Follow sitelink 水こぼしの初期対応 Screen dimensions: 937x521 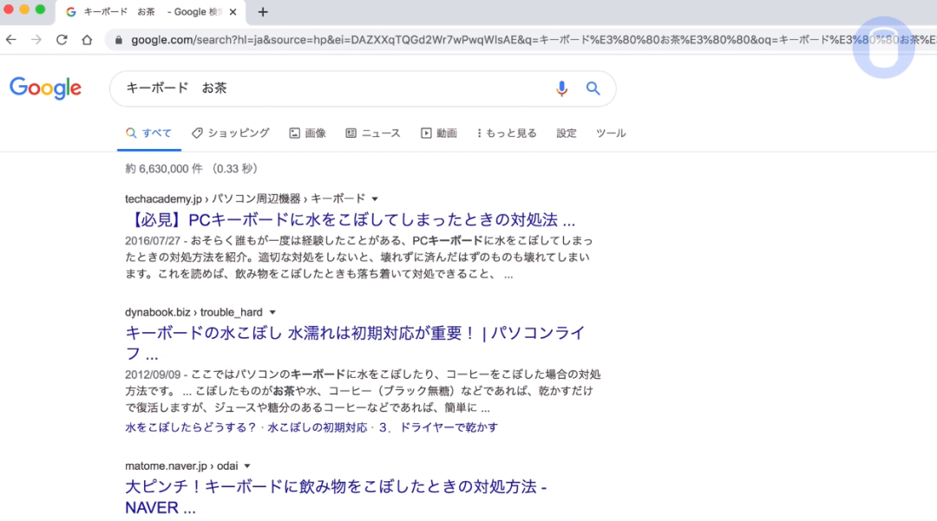[x=318, y=427]
